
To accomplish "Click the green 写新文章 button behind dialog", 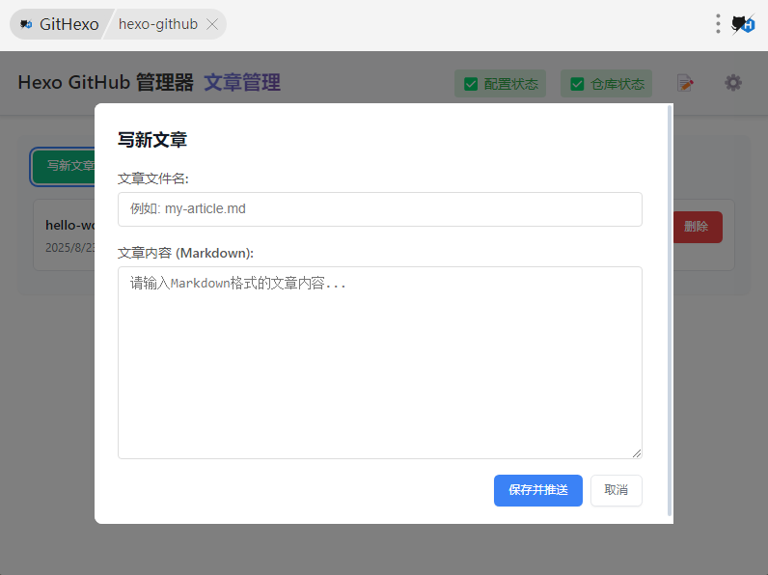I will [63, 167].
